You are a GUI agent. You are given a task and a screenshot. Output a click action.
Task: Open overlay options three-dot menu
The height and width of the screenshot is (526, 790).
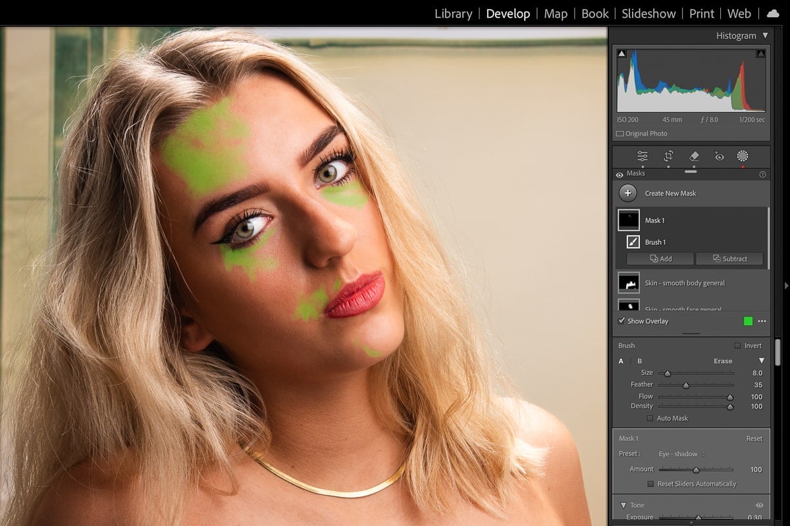762,321
